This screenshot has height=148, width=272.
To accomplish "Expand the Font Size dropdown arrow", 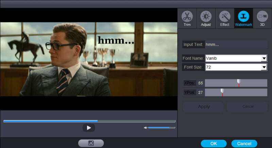I will pos(264,67).
